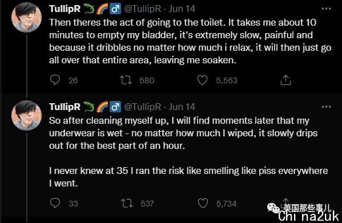The height and width of the screenshot is (223, 342).
Task: Open more options on second tweet
Action: pos(326,107)
